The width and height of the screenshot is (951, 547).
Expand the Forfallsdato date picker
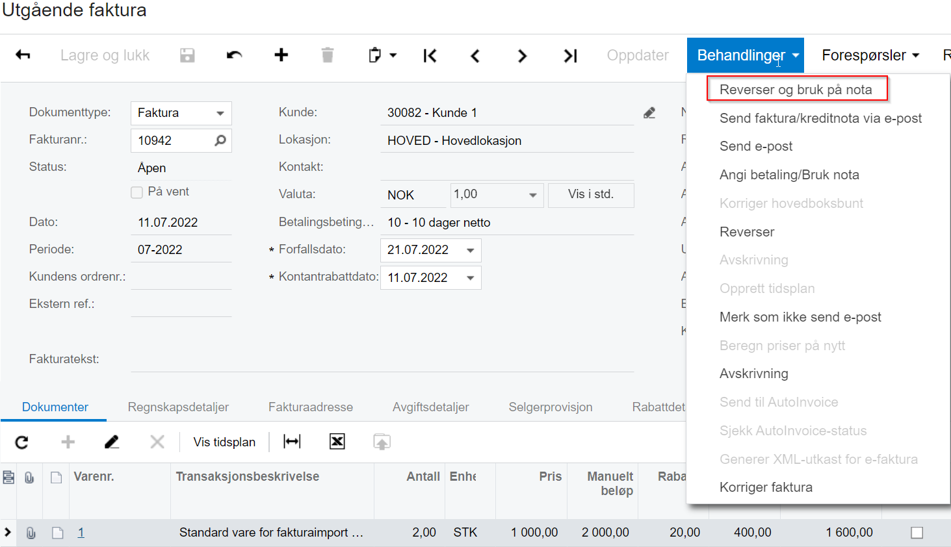point(471,250)
